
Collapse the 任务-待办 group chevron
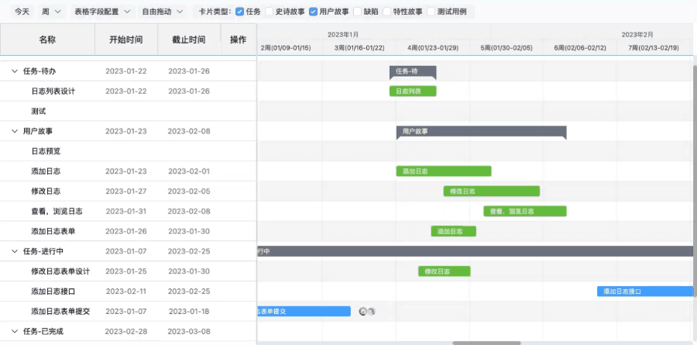click(x=15, y=71)
